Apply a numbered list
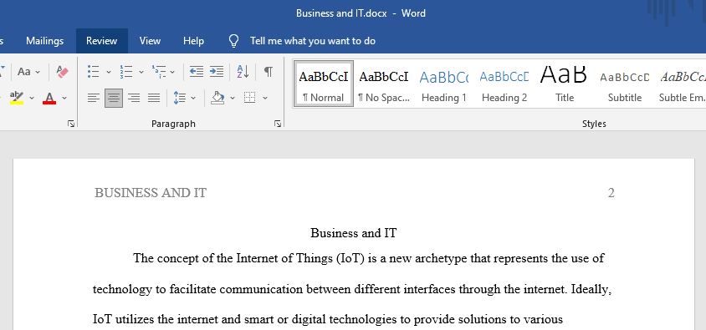The height and width of the screenshot is (330, 706). pyautogui.click(x=126, y=72)
